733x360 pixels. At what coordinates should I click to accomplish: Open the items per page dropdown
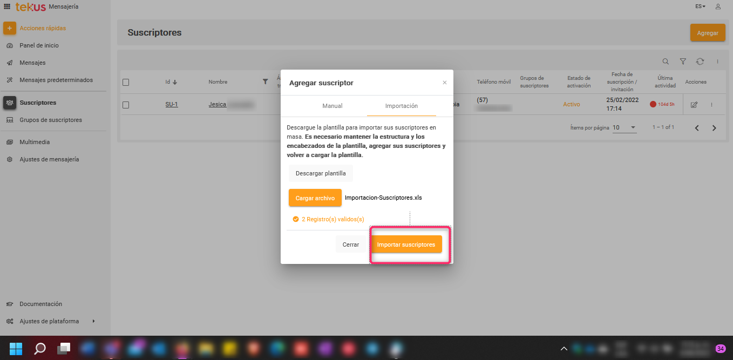pos(625,128)
